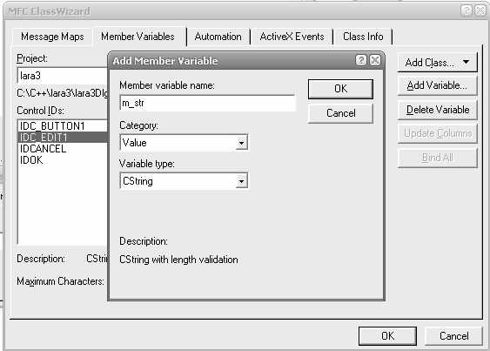The width and height of the screenshot is (490, 351).
Task: Expand the Add Class menu arrow
Action: tap(466, 62)
